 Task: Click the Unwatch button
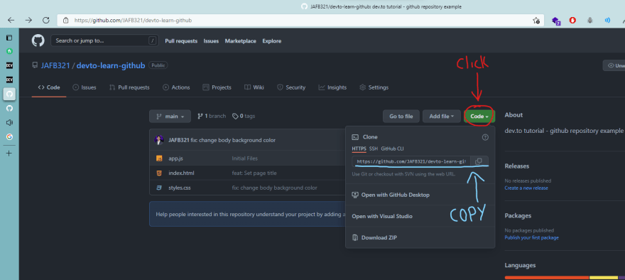[x=614, y=65]
